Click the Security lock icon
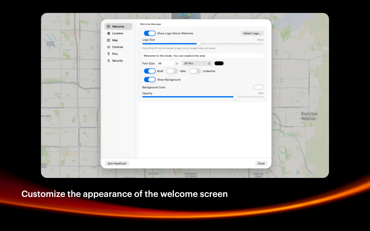The height and width of the screenshot is (231, 370). coord(109,61)
